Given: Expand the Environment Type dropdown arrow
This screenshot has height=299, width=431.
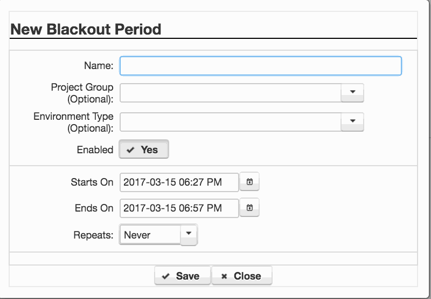Looking at the screenshot, I should coord(352,122).
